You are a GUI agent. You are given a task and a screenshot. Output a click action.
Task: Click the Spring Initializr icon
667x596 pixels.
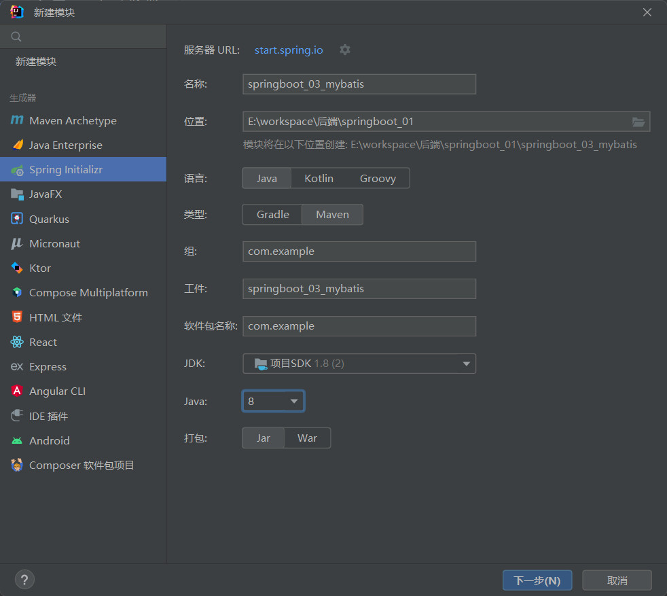coord(17,170)
